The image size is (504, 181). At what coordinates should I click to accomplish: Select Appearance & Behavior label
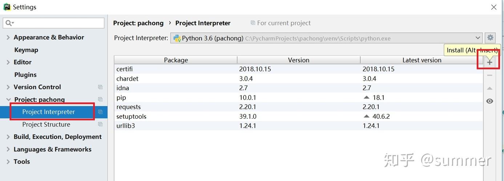pyautogui.click(x=49, y=37)
